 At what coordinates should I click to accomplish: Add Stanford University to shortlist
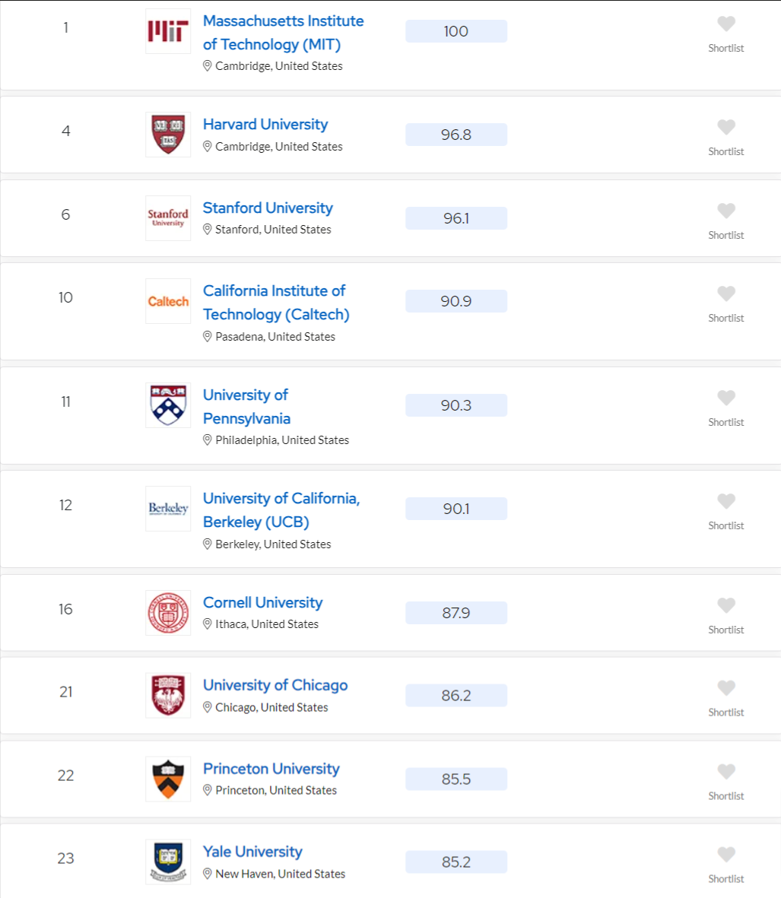pos(726,210)
